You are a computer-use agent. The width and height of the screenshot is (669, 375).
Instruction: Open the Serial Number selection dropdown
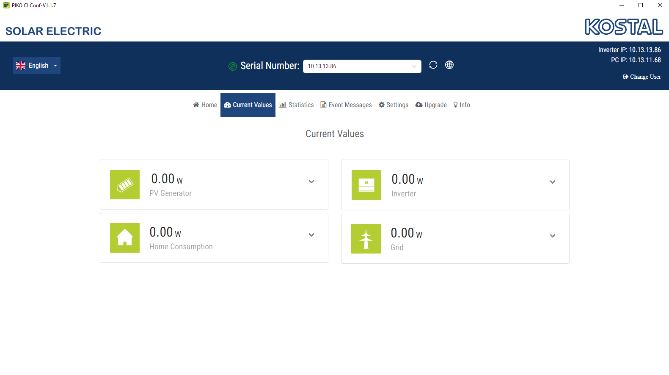362,66
